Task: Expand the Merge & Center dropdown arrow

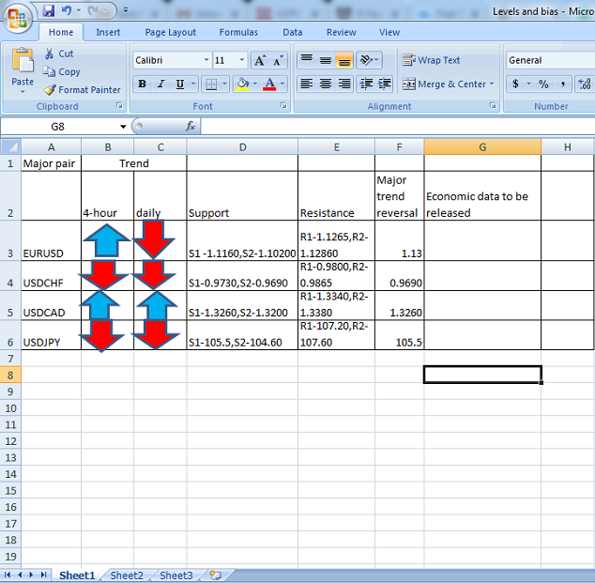Action: tap(492, 84)
